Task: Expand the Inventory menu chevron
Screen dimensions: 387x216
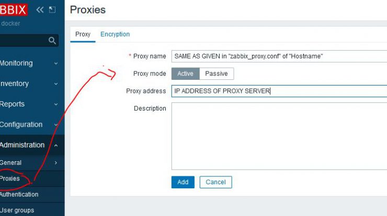Action: (x=56, y=84)
